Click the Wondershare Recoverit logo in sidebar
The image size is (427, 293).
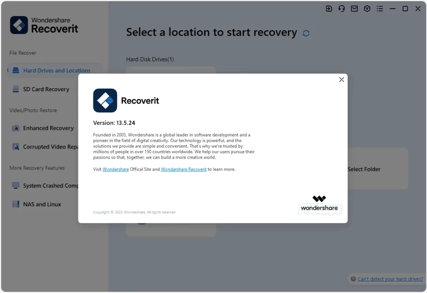pos(44,25)
